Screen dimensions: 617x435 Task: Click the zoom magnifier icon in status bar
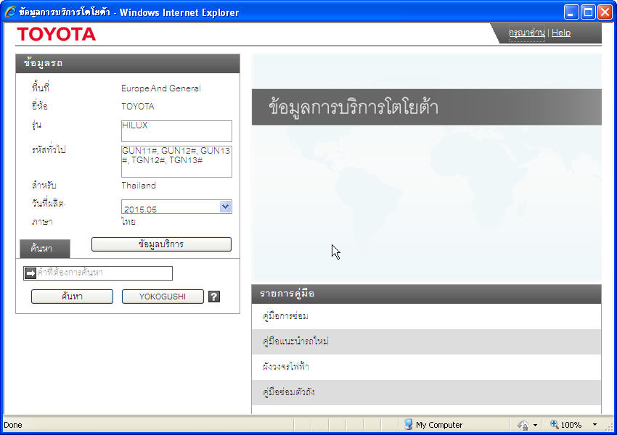pos(554,424)
